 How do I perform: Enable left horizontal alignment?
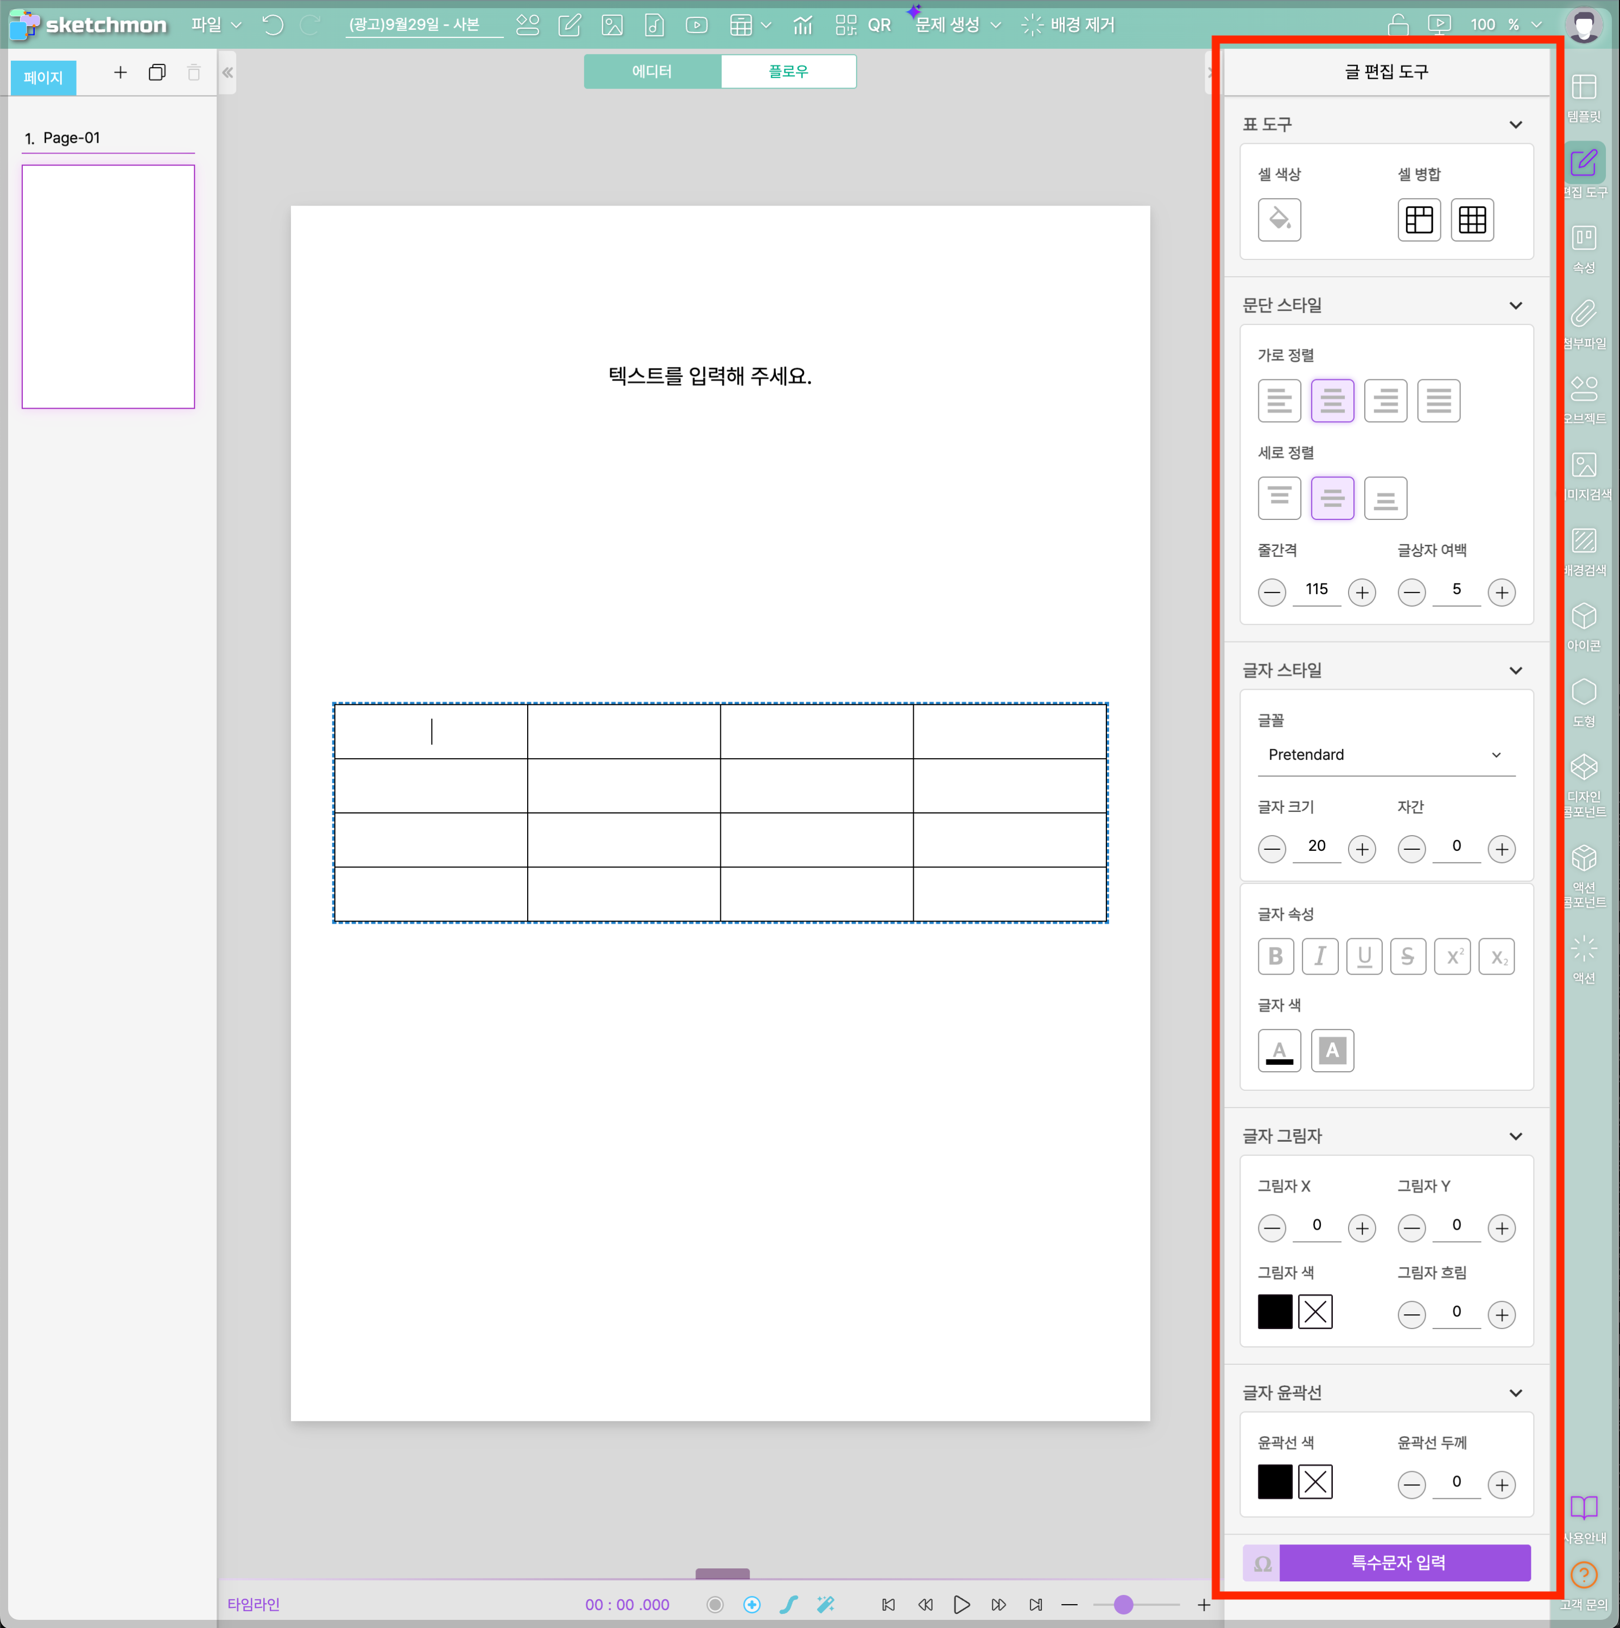1279,401
